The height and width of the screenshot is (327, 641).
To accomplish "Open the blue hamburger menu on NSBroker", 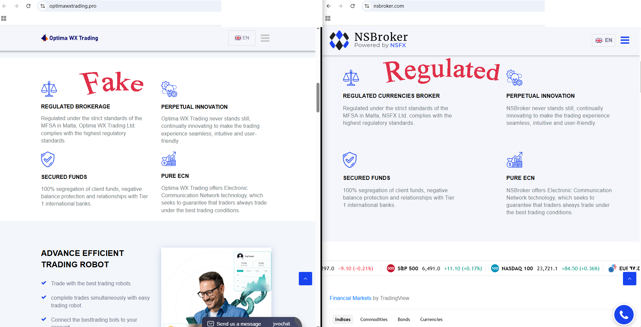I will pyautogui.click(x=625, y=40).
